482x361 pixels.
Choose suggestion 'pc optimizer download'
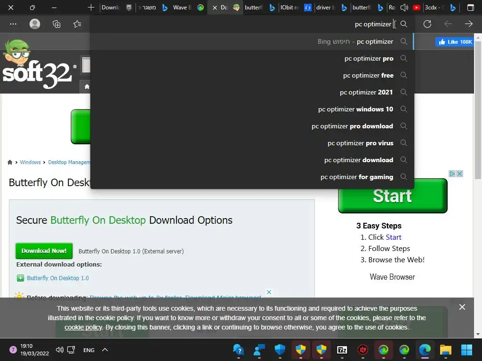pos(252,160)
